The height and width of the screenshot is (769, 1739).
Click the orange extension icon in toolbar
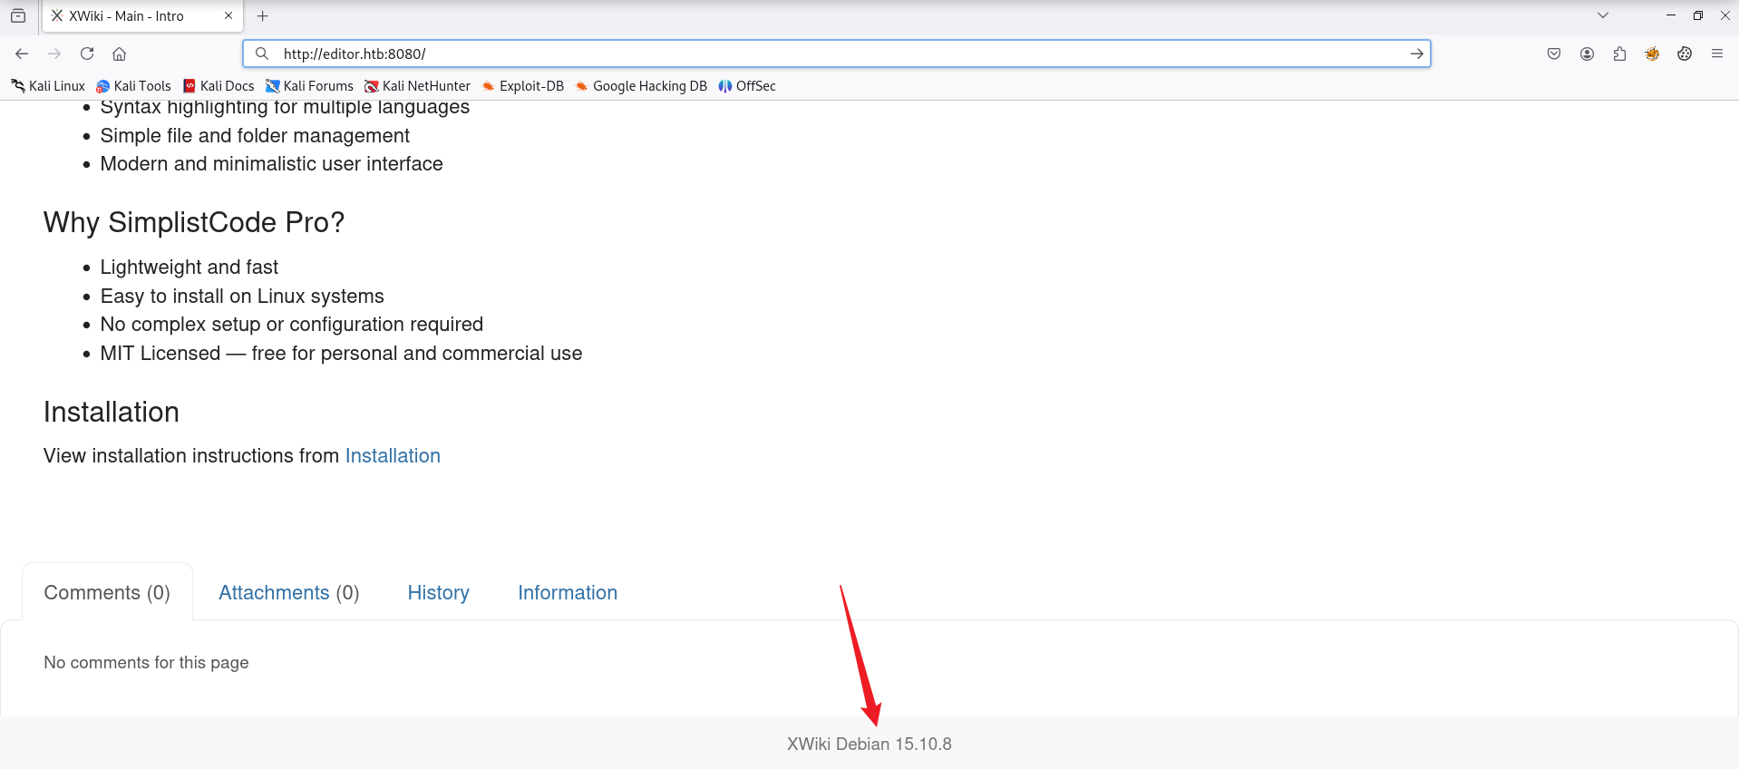click(1652, 54)
